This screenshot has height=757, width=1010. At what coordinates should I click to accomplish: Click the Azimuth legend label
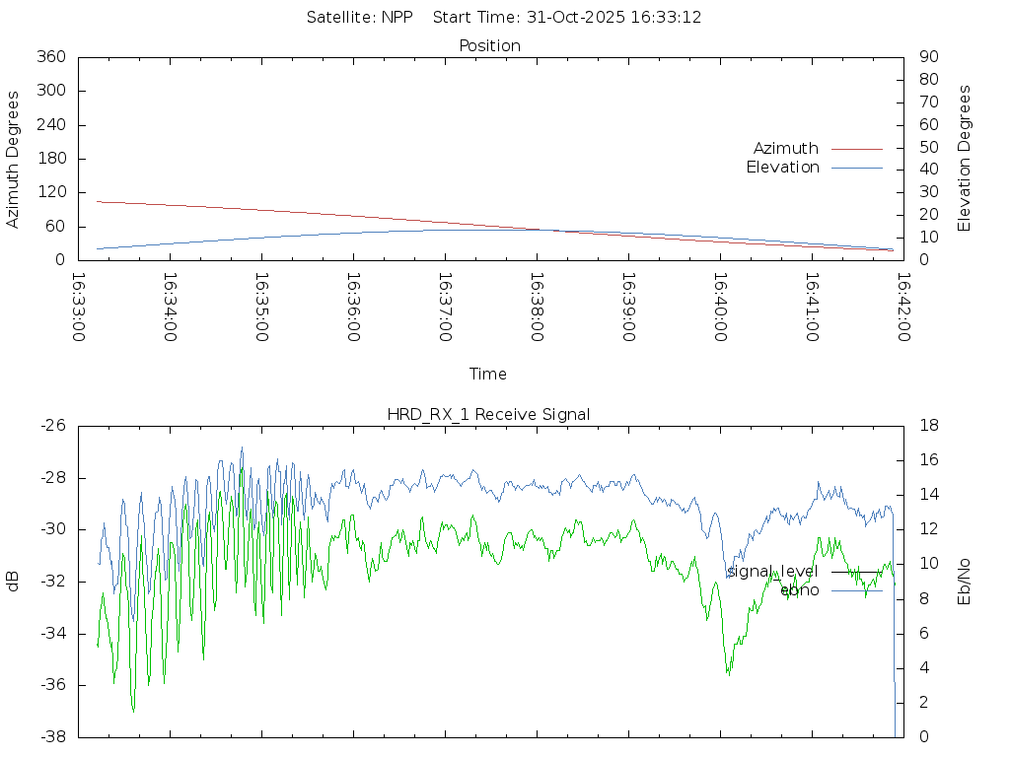(x=785, y=149)
